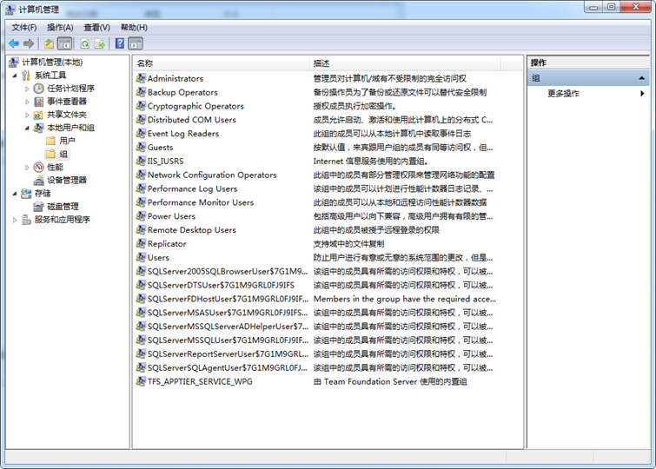This screenshot has height=469, width=656.
Task: Select the SQLServer2005SQLBrowserUser group row
Action: pos(315,271)
